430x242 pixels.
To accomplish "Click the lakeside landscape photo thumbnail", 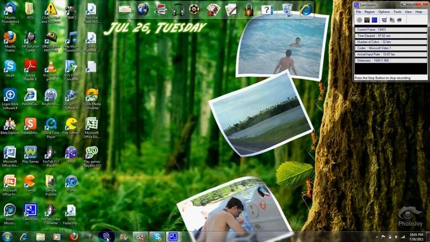I will pos(261,114).
